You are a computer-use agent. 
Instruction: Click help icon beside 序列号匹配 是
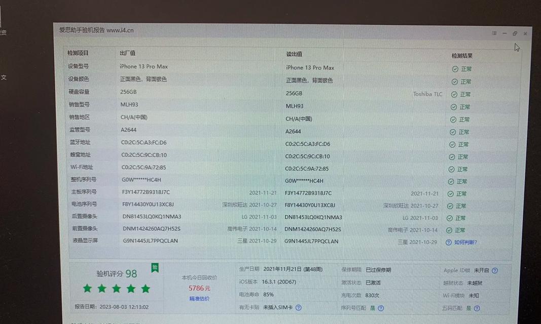click(381, 308)
